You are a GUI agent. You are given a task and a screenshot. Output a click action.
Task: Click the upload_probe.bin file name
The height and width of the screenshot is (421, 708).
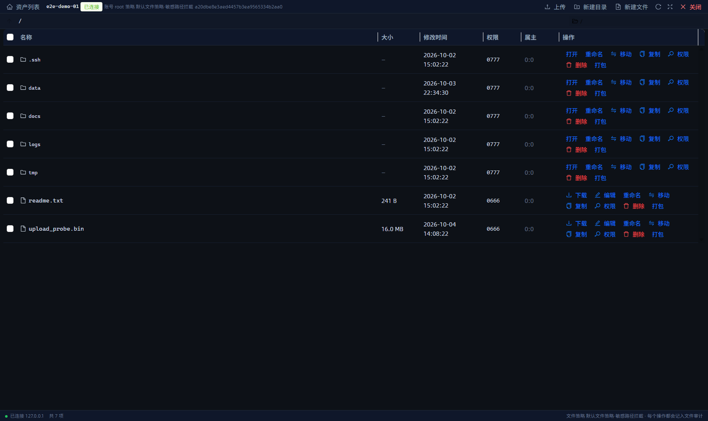pyautogui.click(x=56, y=229)
